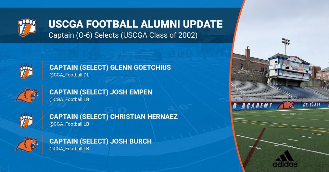Click the adidas logo
This screenshot has width=329, height=172.
tap(285, 159)
